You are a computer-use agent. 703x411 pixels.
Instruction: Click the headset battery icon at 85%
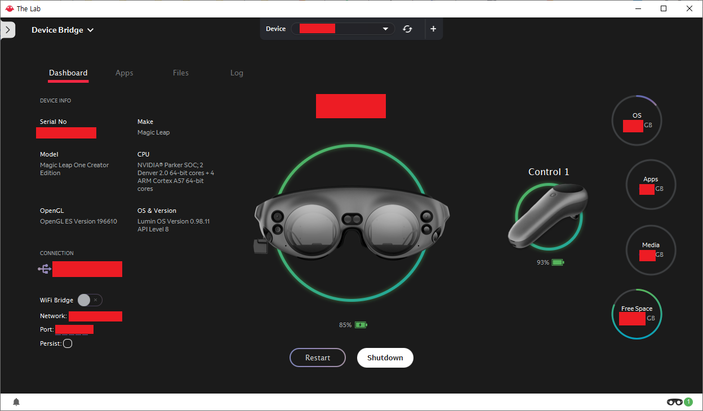[361, 325]
